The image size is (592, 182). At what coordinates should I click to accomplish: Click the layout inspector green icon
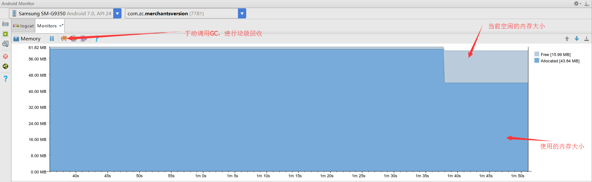[x=5, y=66]
